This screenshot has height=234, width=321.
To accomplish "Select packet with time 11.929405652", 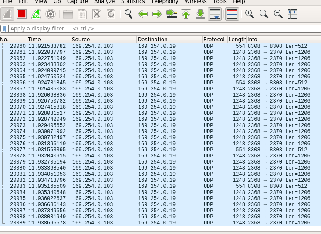I will (x=160, y=125).
